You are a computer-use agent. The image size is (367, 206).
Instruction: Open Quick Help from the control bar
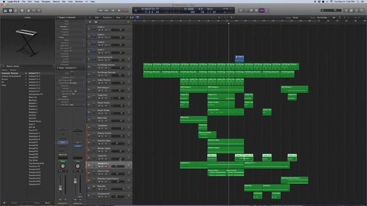point(22,10)
